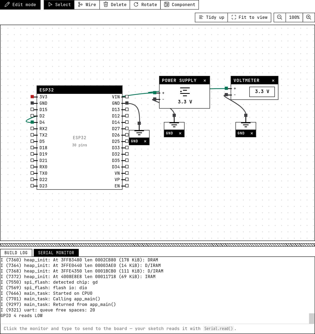Remove the Power Supply component
Screen dimensions: 315x334
[x=205, y=81]
